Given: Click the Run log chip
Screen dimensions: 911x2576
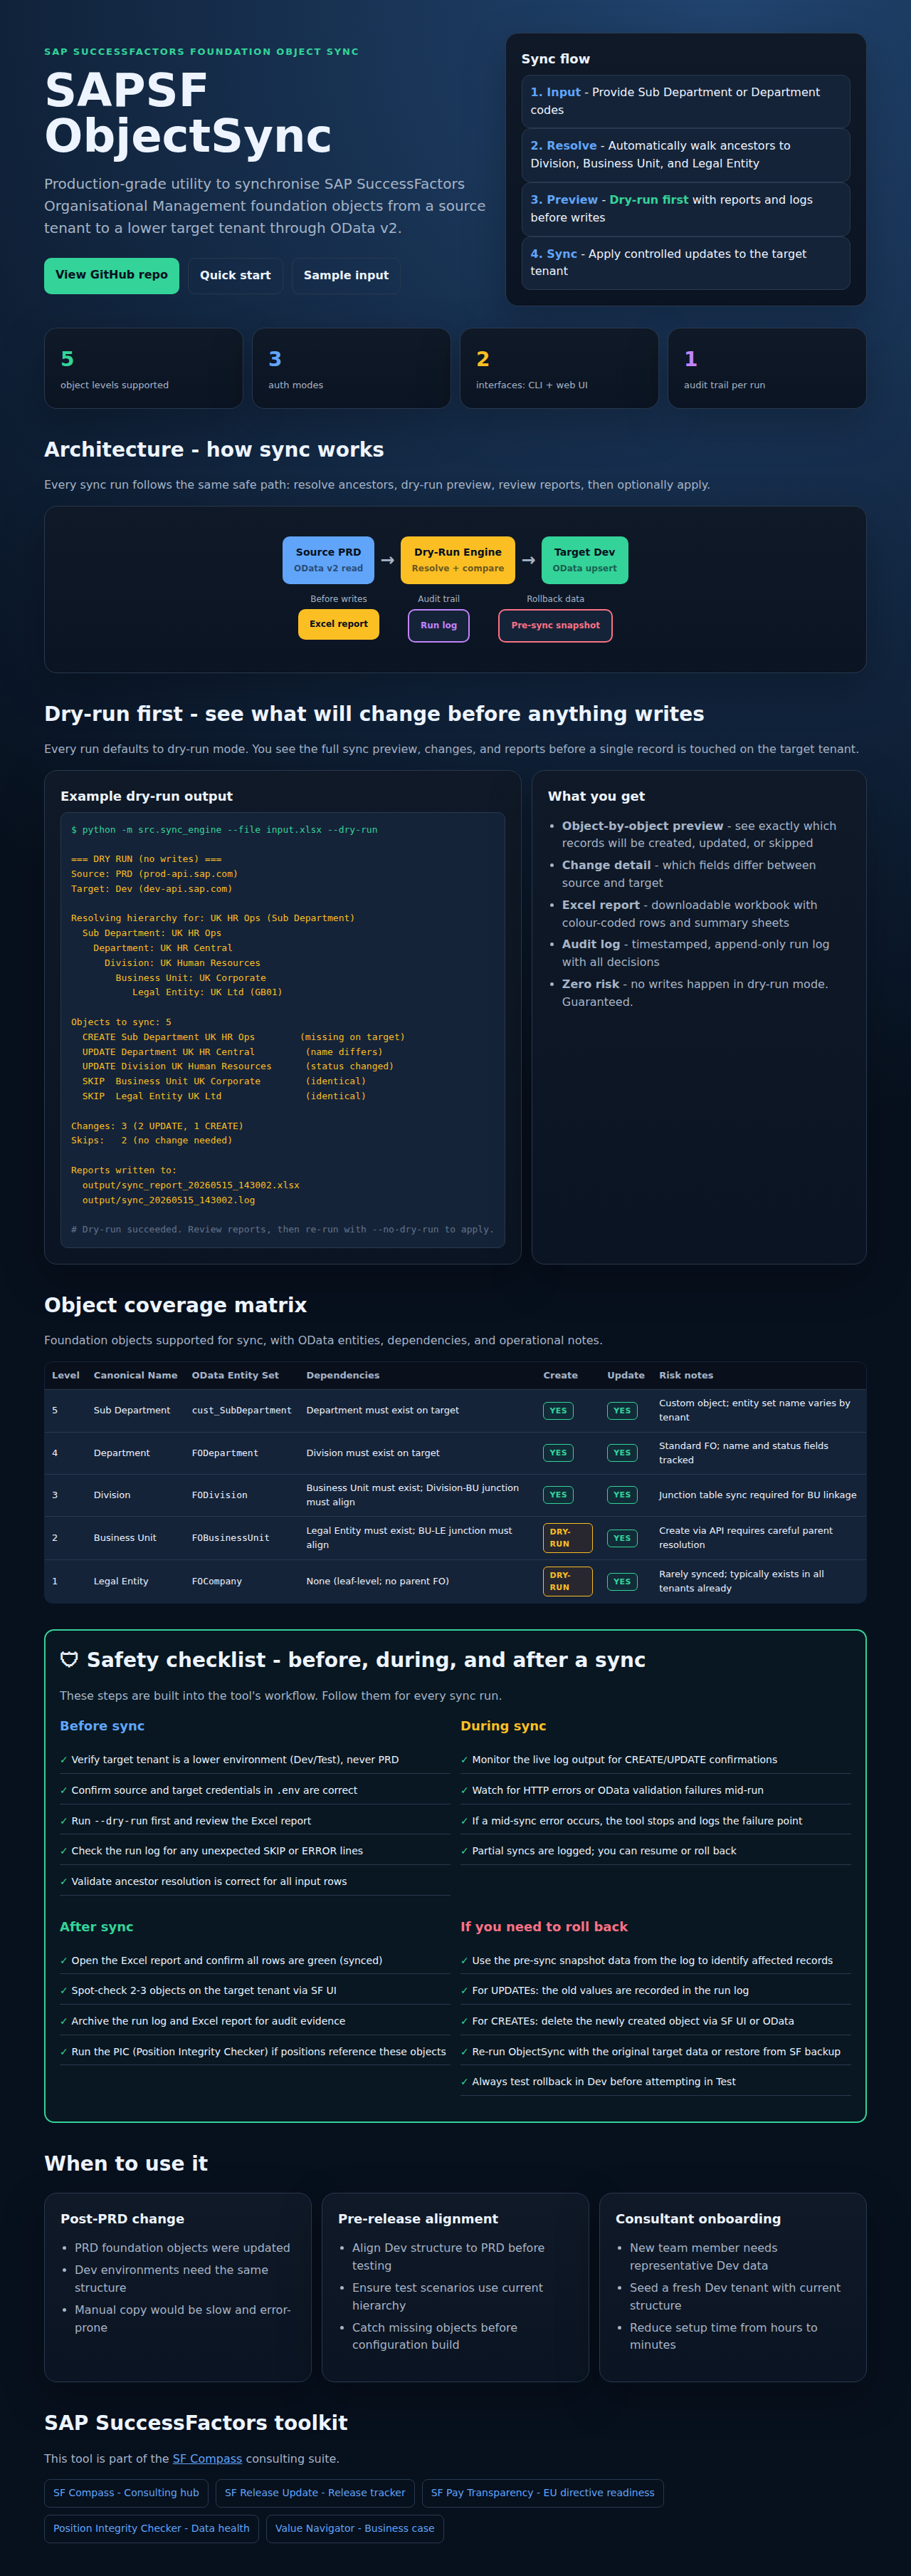Looking at the screenshot, I should (438, 625).
